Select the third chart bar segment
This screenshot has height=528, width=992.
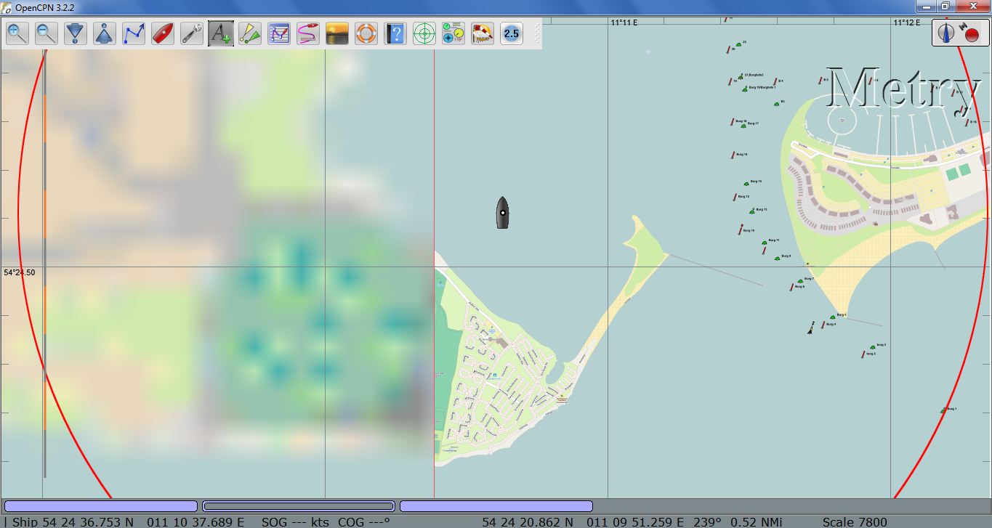tap(496, 506)
